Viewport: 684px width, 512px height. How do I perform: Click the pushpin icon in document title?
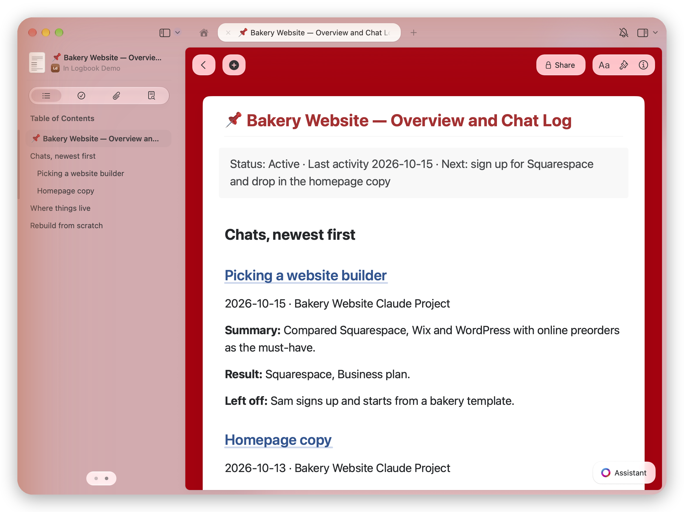pos(233,120)
